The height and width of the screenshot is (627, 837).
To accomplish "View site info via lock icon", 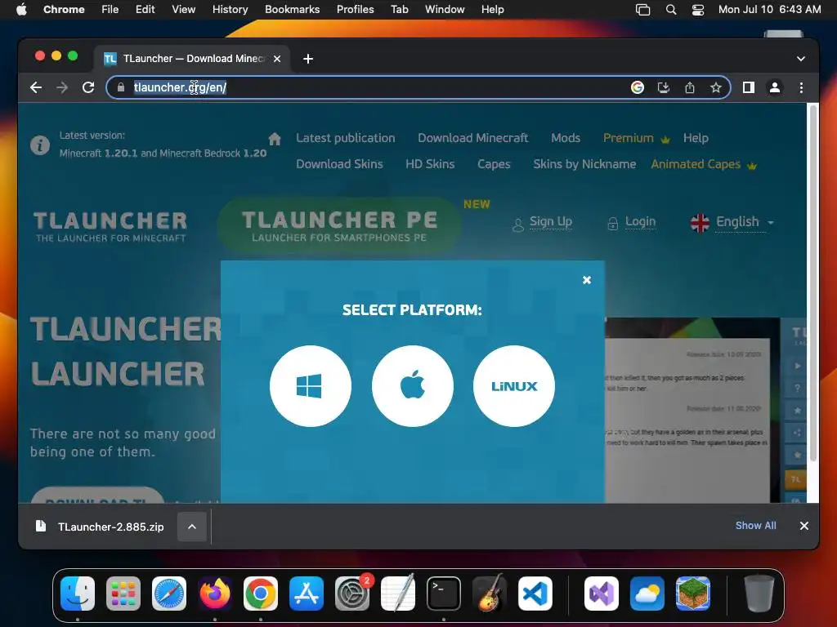I will (121, 87).
